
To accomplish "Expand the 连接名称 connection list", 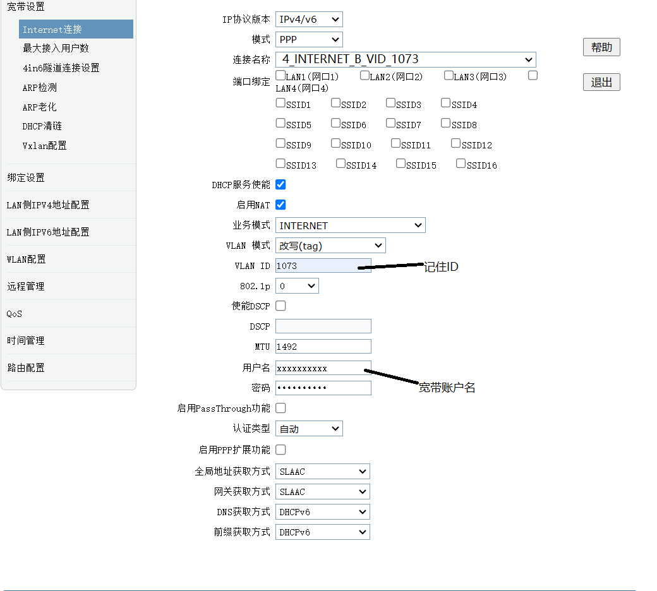I will (x=406, y=60).
